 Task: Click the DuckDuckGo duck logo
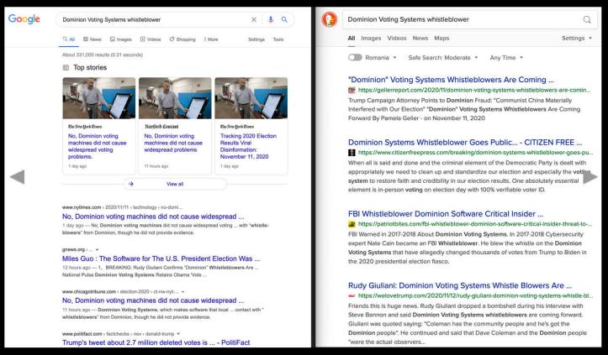pyautogui.click(x=330, y=19)
